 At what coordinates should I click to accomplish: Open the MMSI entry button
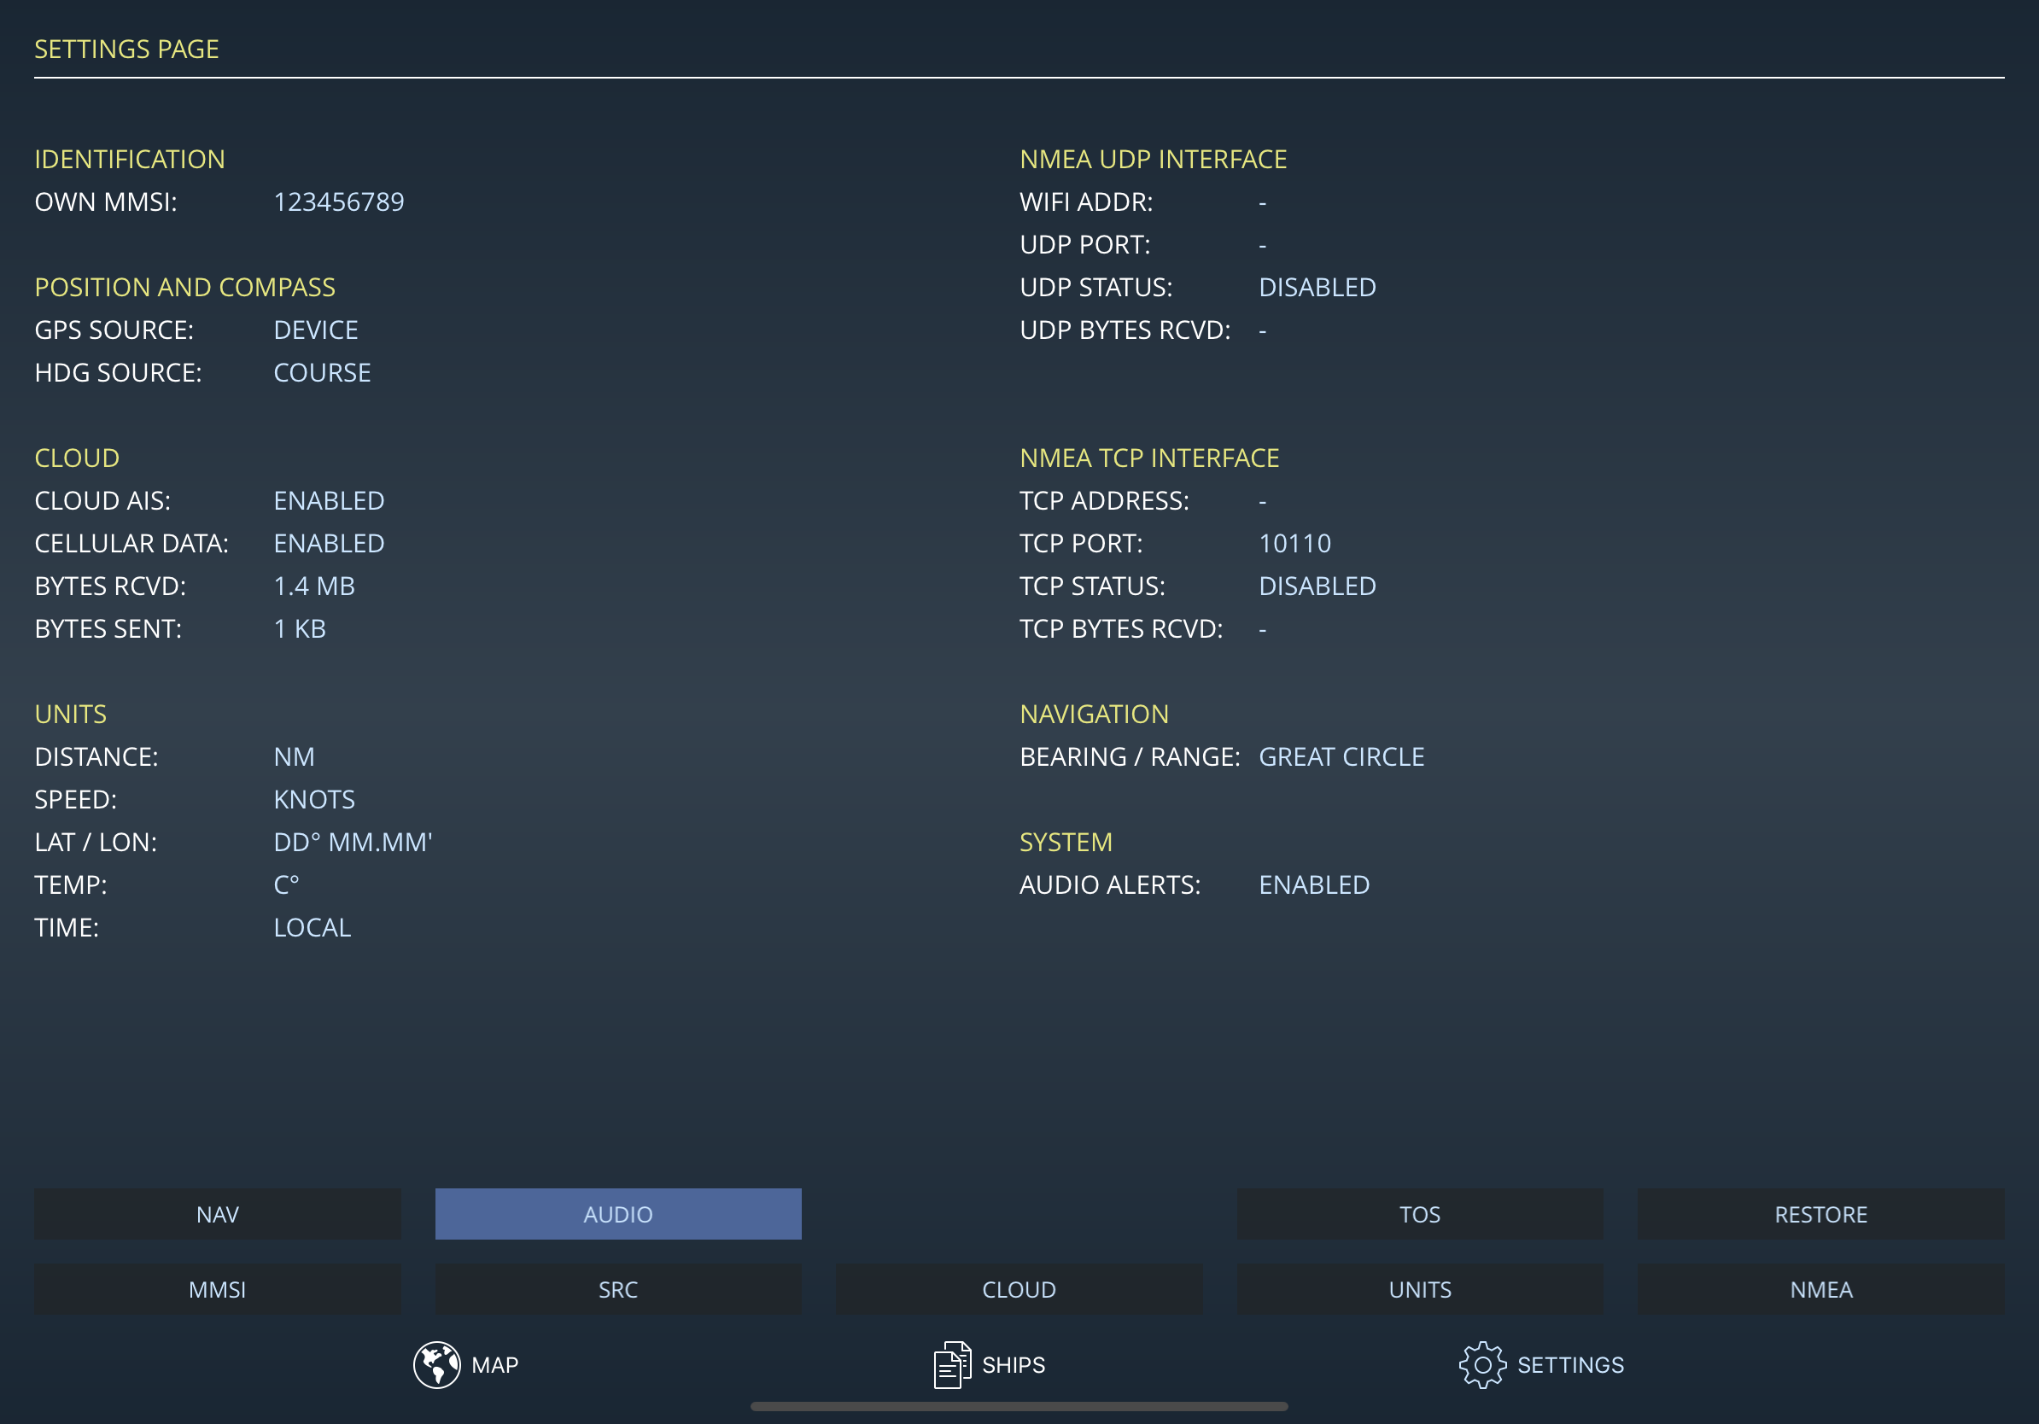(217, 1289)
